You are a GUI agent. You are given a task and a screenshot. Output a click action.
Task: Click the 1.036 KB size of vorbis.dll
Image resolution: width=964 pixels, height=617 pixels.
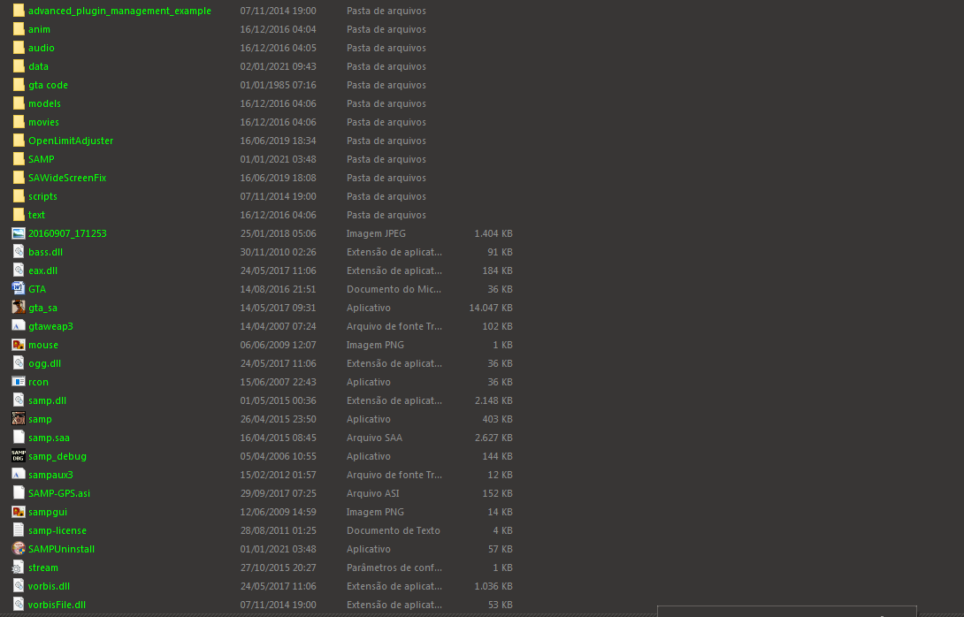click(x=493, y=586)
